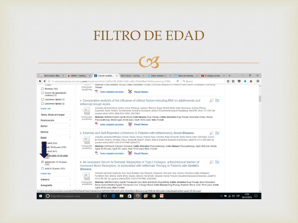Reload the page with the refresh icon

pyautogui.click(x=178, y=81)
